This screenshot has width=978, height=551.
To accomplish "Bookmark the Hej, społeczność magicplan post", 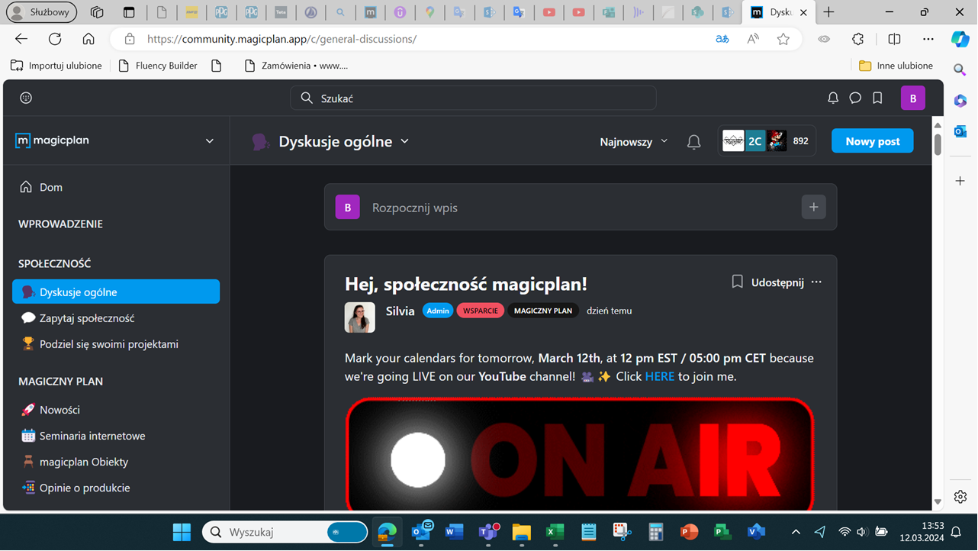I will pos(737,282).
